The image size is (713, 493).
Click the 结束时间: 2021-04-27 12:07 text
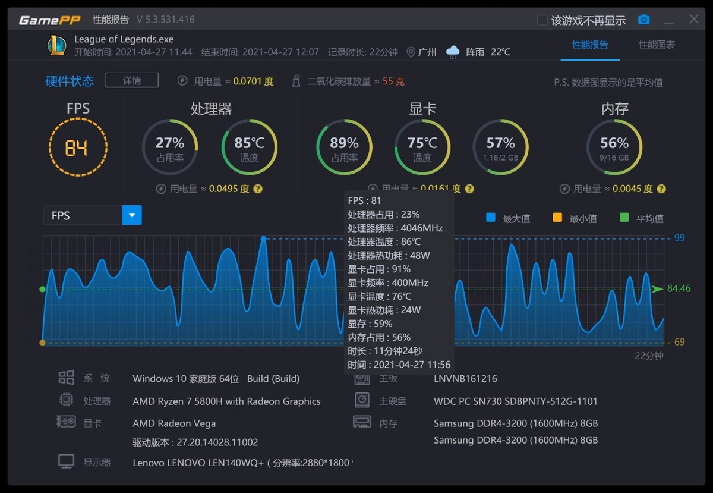[260, 52]
